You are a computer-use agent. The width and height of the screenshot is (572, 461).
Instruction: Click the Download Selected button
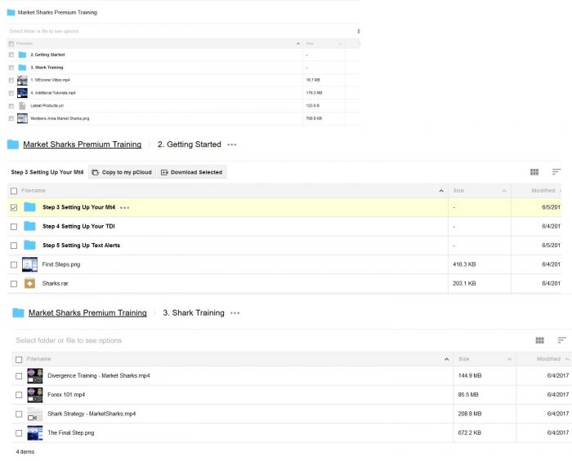pos(192,172)
